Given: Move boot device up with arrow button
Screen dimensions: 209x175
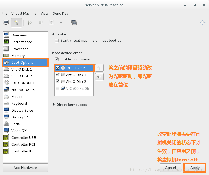Looking at the screenshot, I should 99,68.
